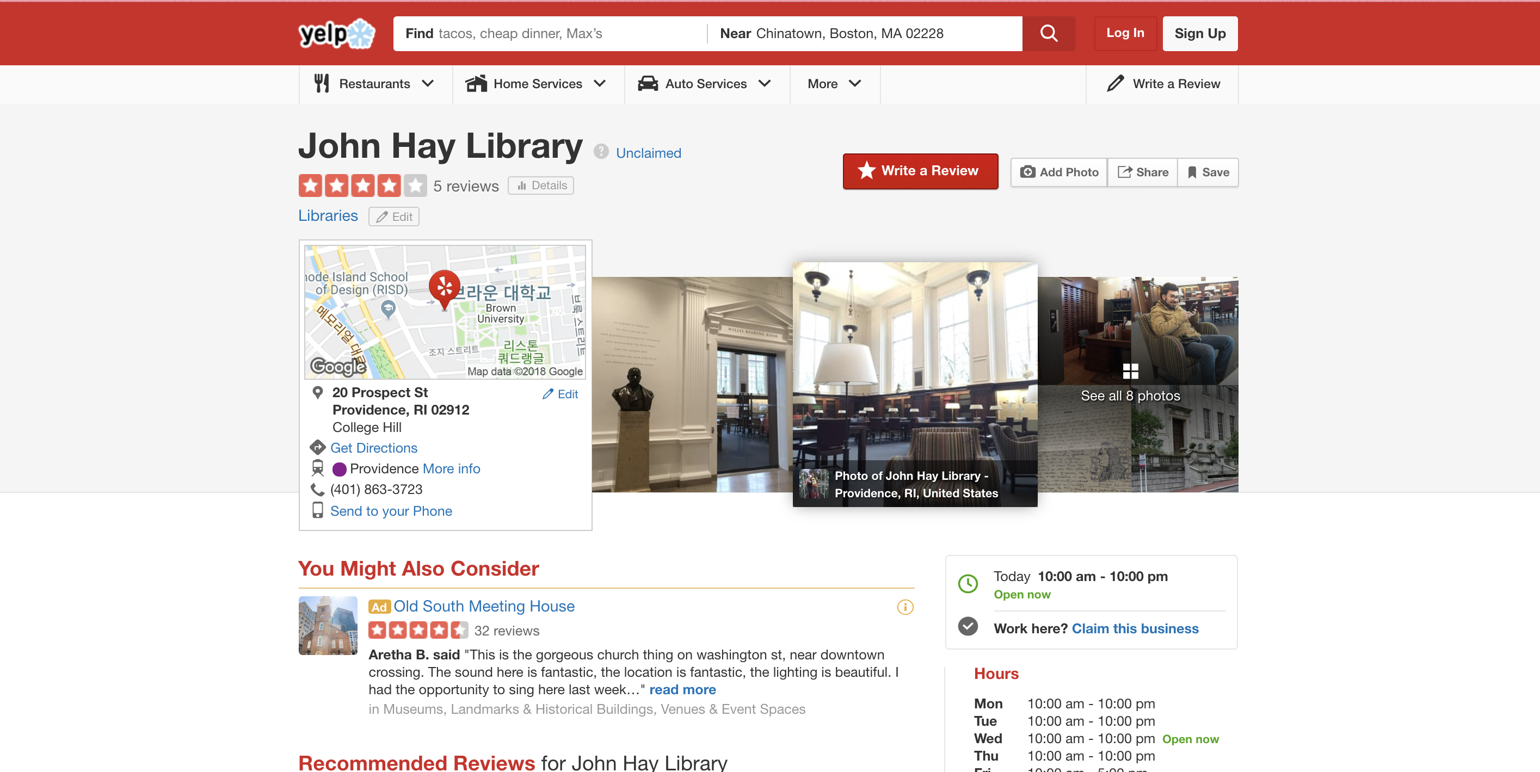The height and width of the screenshot is (772, 1540).
Task: Click the question mark icon beside Unclaimed
Action: click(601, 152)
